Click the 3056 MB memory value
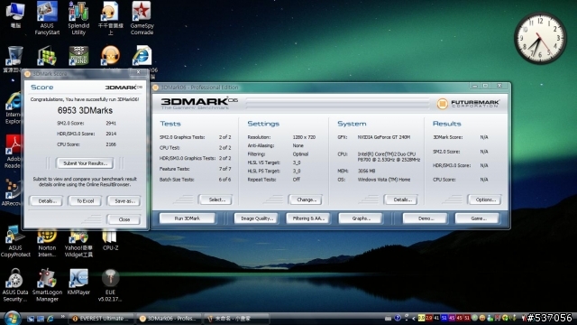This screenshot has height=325, width=577. (x=366, y=172)
